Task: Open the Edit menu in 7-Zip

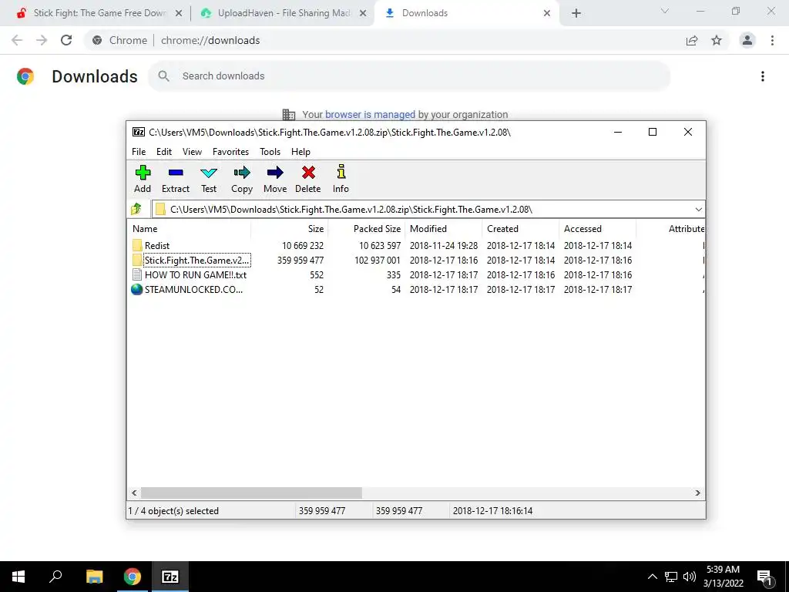Action: pos(164,152)
